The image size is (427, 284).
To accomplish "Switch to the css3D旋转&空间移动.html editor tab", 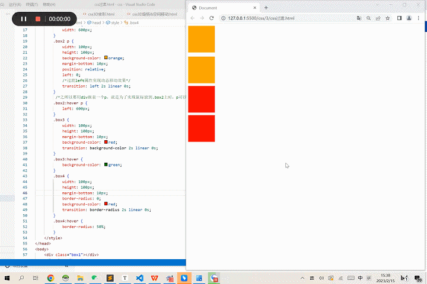I will (152, 14).
